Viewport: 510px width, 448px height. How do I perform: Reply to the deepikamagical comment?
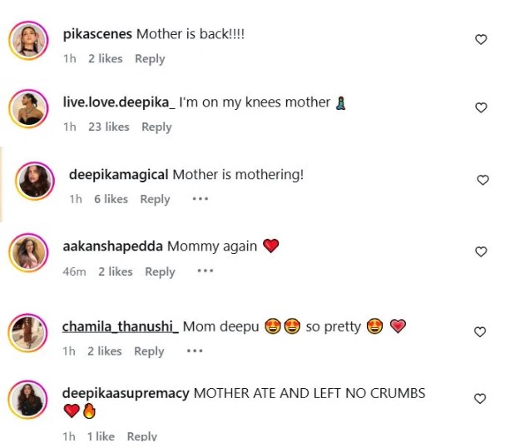155,199
